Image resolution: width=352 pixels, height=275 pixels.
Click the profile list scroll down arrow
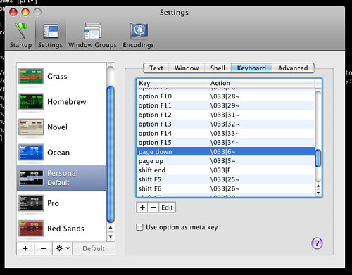(x=111, y=236)
